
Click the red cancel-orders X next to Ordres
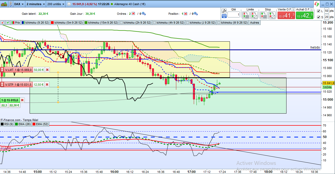point(133,14)
